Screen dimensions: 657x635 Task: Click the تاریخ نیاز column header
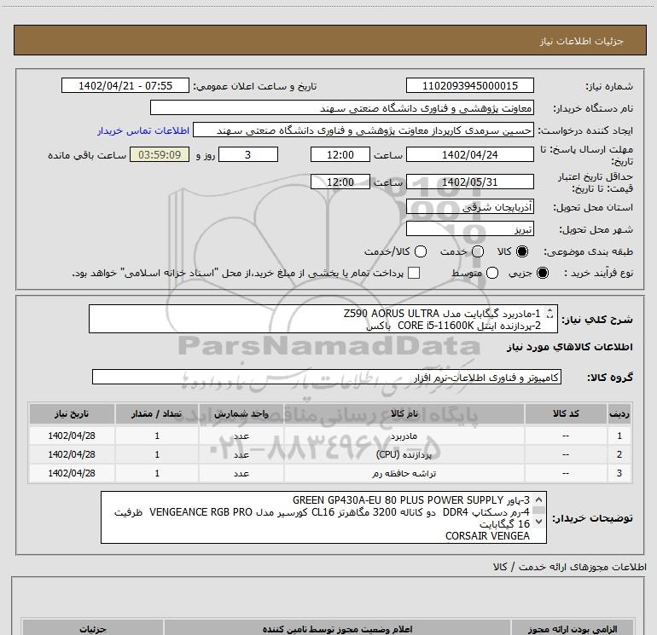[72, 414]
